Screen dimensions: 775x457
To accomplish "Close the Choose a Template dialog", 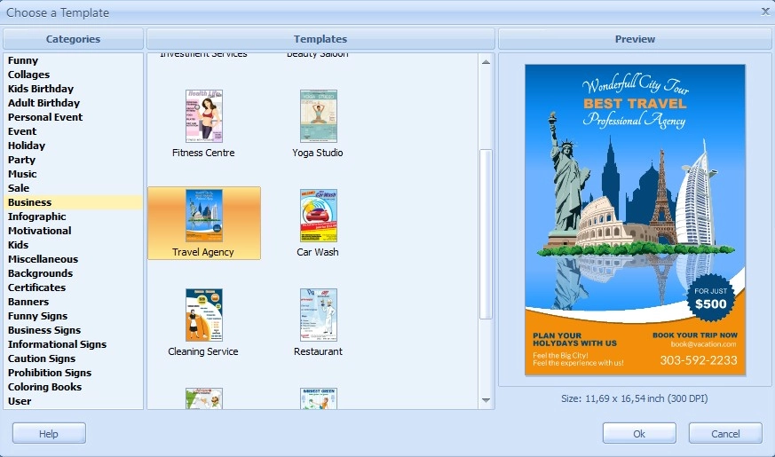I will click(765, 12).
